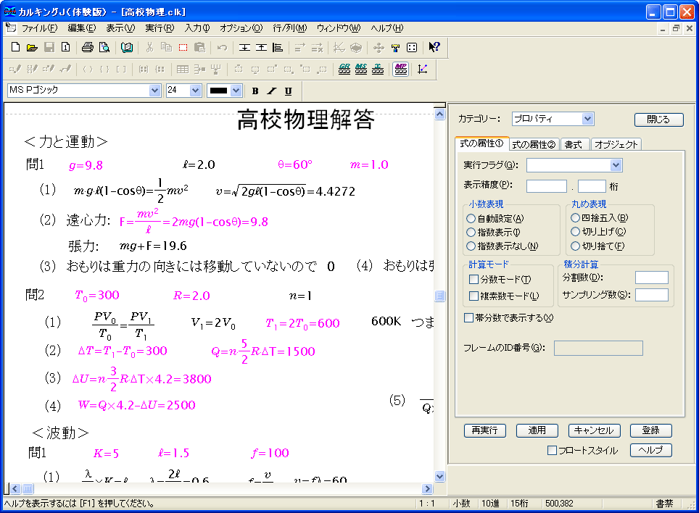Check the 帯分数で表示する box
Viewport: 699px width, 513px height.
[468, 318]
